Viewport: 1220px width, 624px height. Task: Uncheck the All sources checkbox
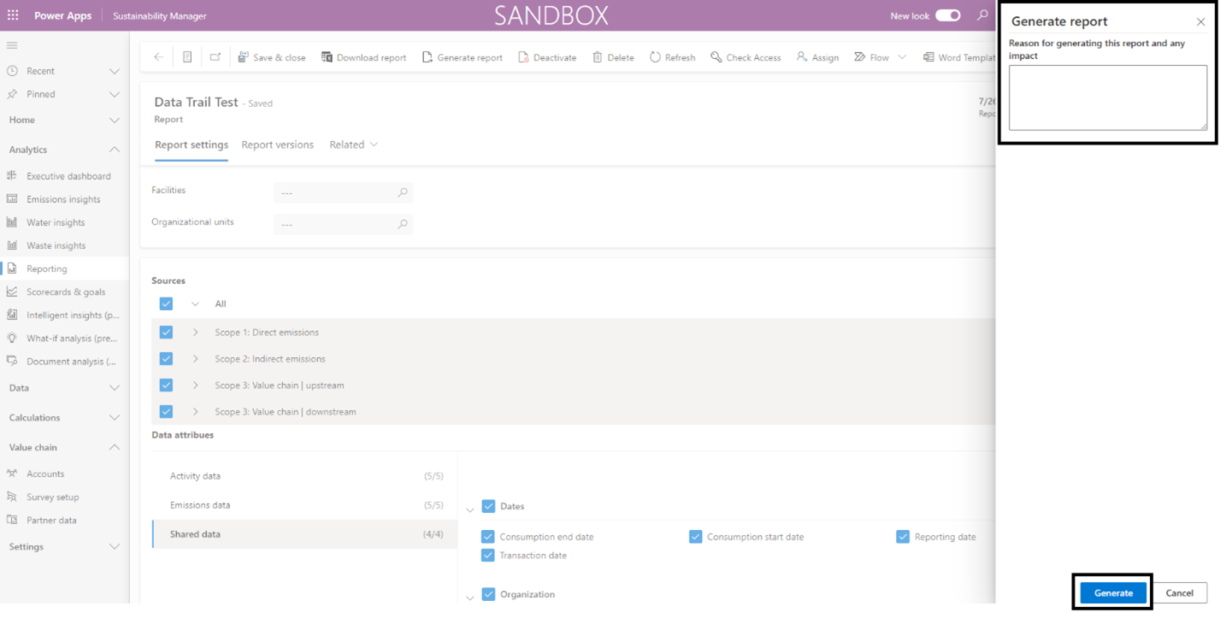click(166, 303)
